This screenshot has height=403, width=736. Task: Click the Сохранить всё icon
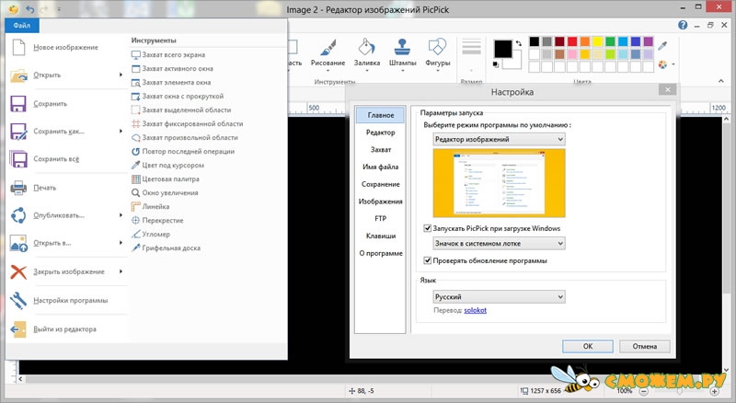click(x=18, y=159)
